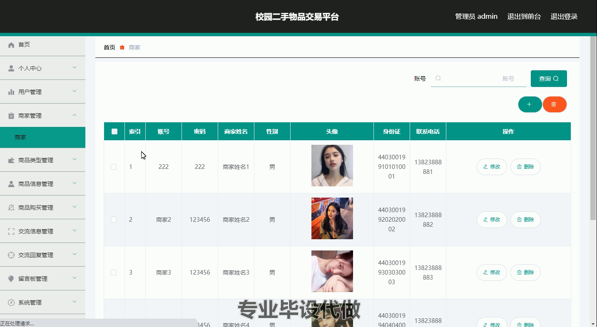Click the 身份证 column header
The width and height of the screenshot is (597, 327).
(x=392, y=131)
